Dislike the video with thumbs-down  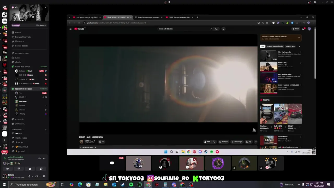point(214,142)
